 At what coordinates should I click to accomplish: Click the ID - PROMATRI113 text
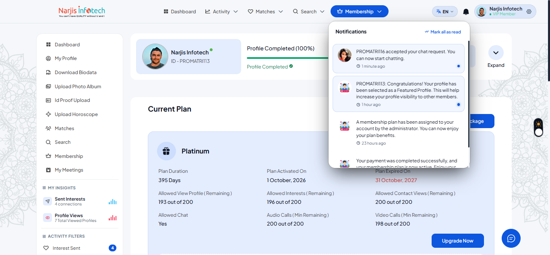190,61
